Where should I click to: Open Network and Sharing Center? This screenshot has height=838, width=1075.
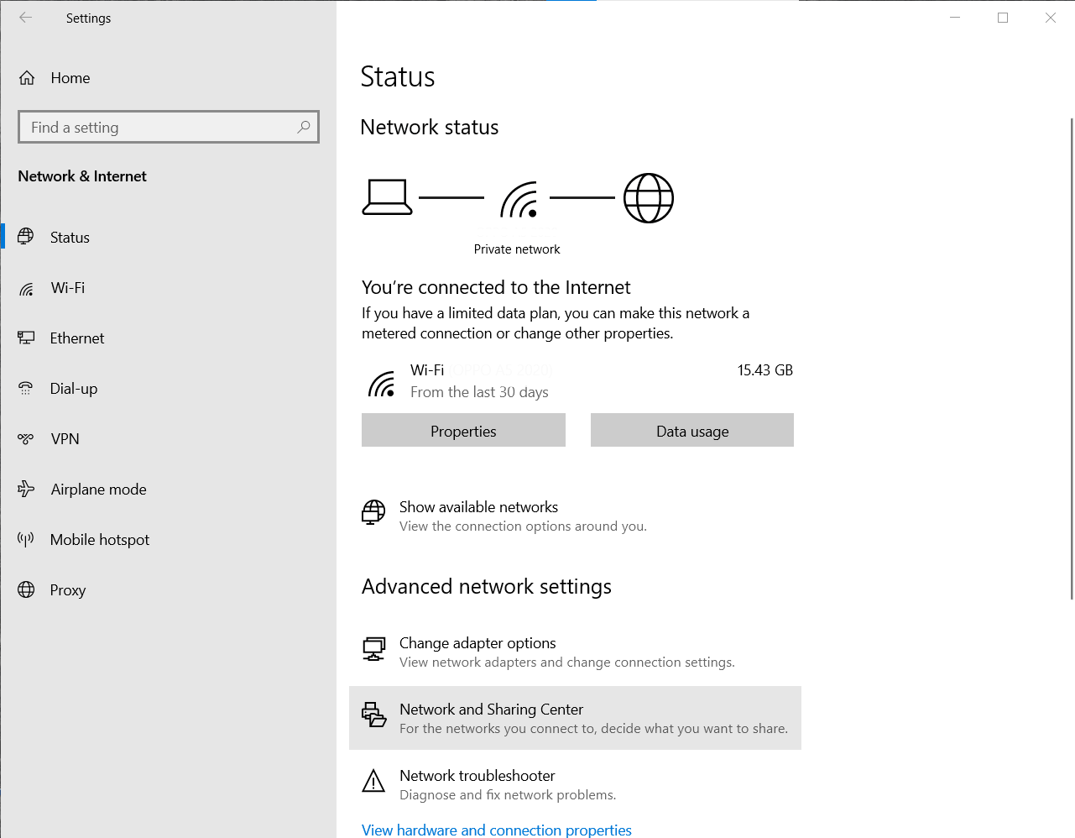[491, 709]
